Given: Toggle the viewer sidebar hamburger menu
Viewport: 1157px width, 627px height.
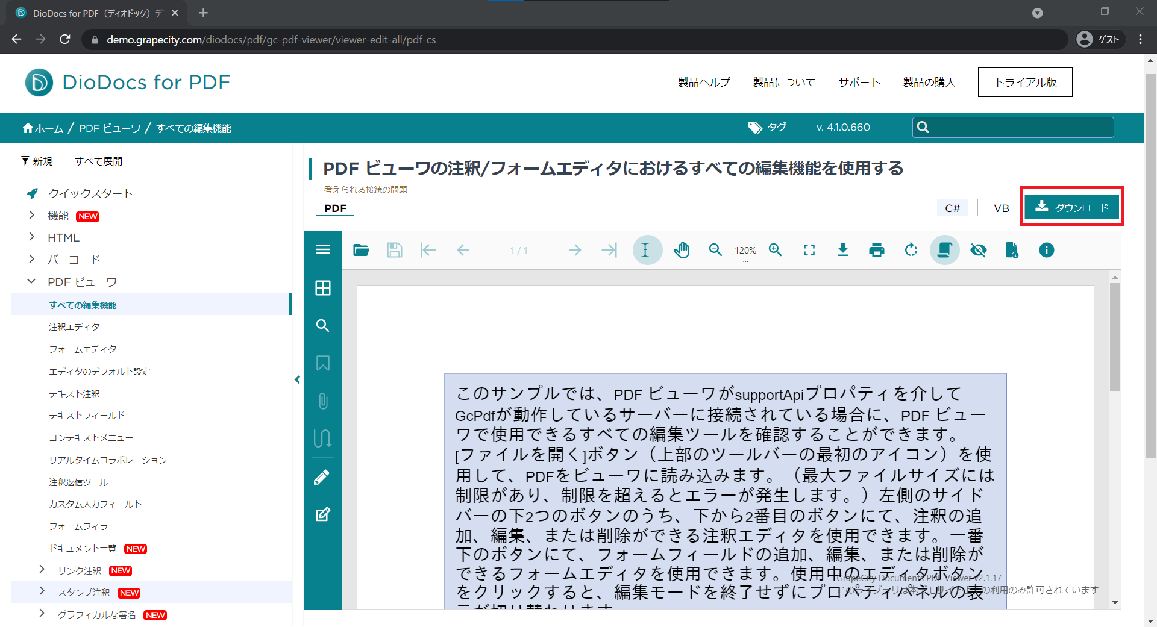Looking at the screenshot, I should point(323,249).
